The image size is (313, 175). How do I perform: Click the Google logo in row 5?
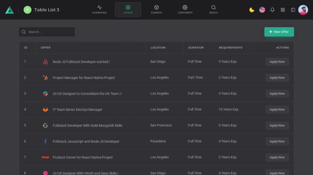pos(46,125)
